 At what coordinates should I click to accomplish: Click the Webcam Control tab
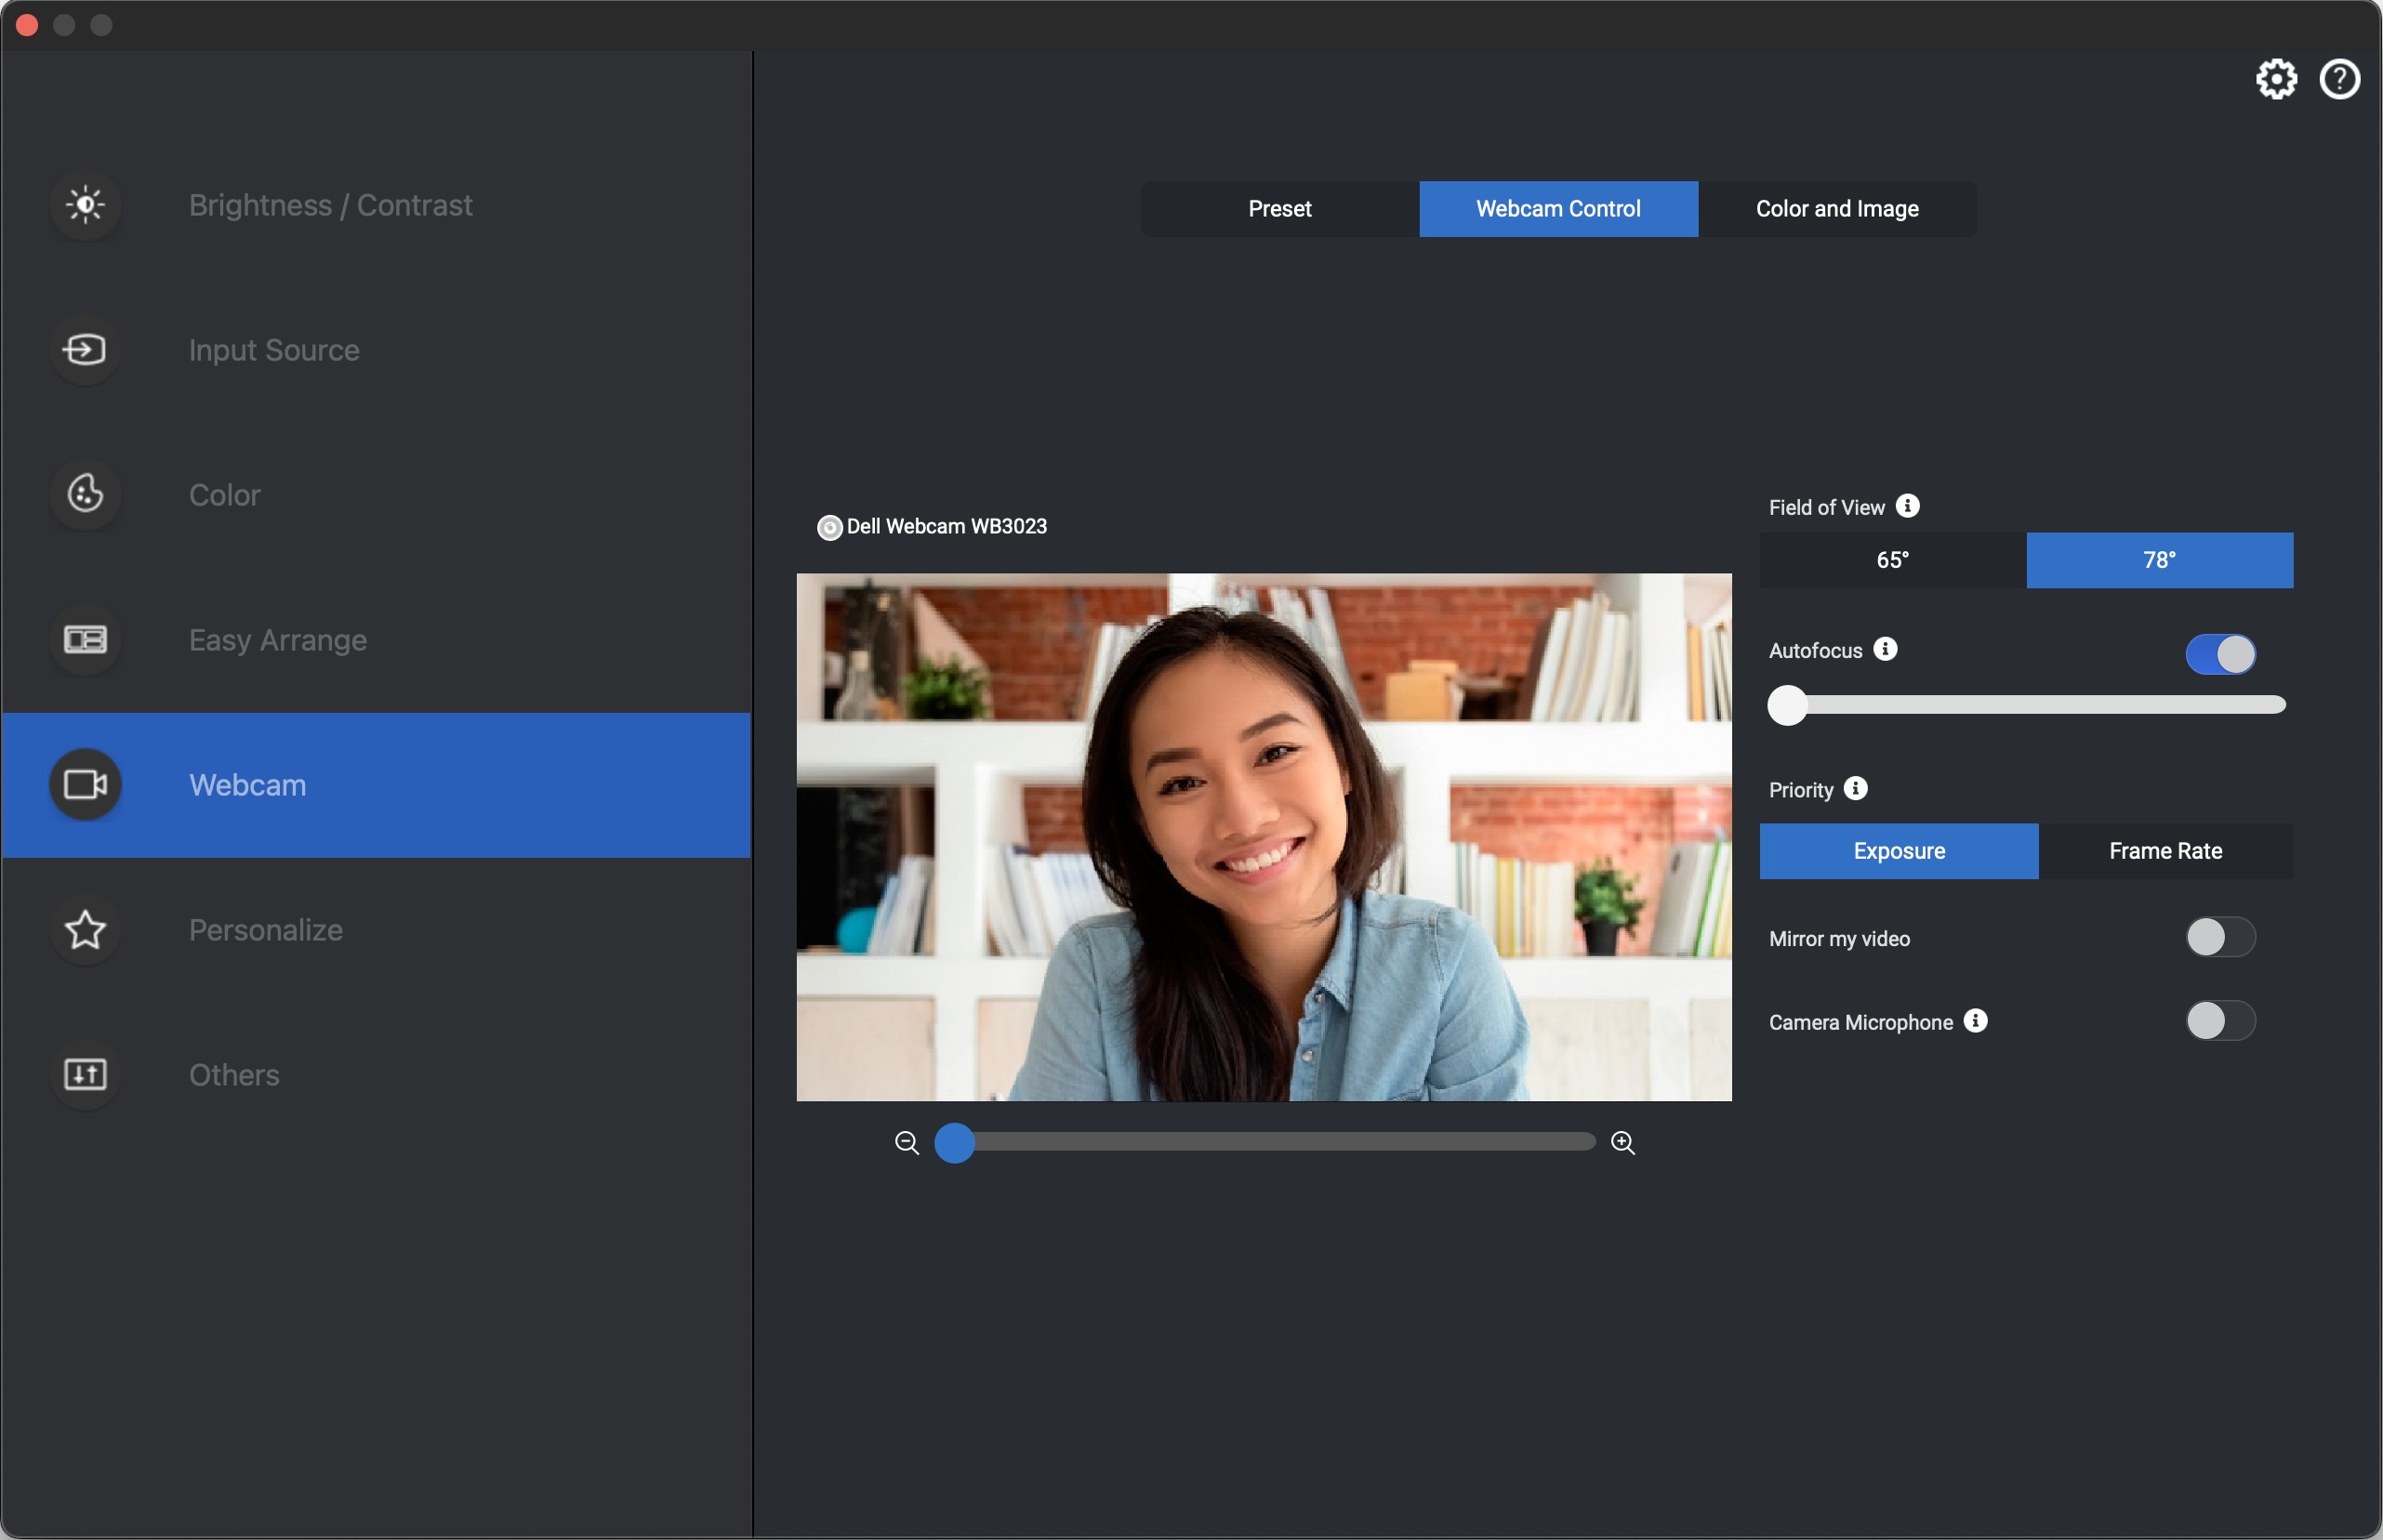[1558, 208]
